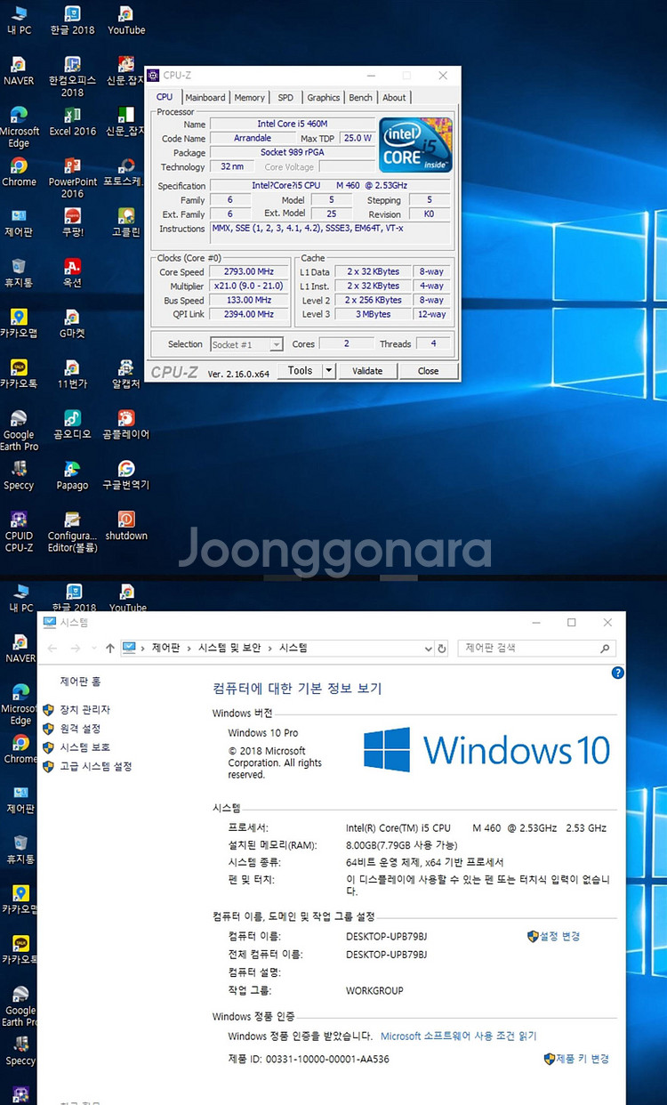Refresh the 시스템 window address bar
Screen dimensions: 667x1105
click(442, 649)
